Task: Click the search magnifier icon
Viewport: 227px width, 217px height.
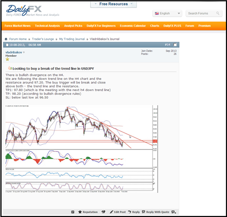Action: click(218, 13)
